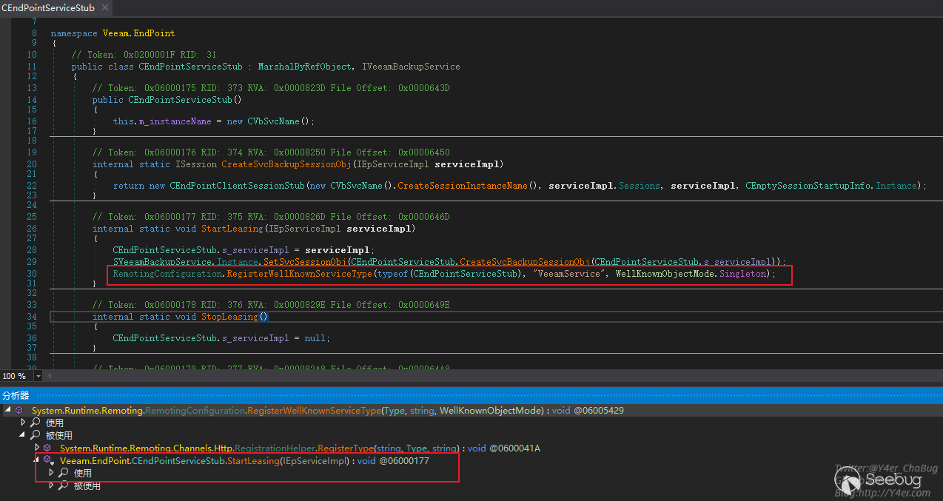943x501 pixels.
Task: Select the CEndPointServiceStub document tab
Action: coord(48,7)
